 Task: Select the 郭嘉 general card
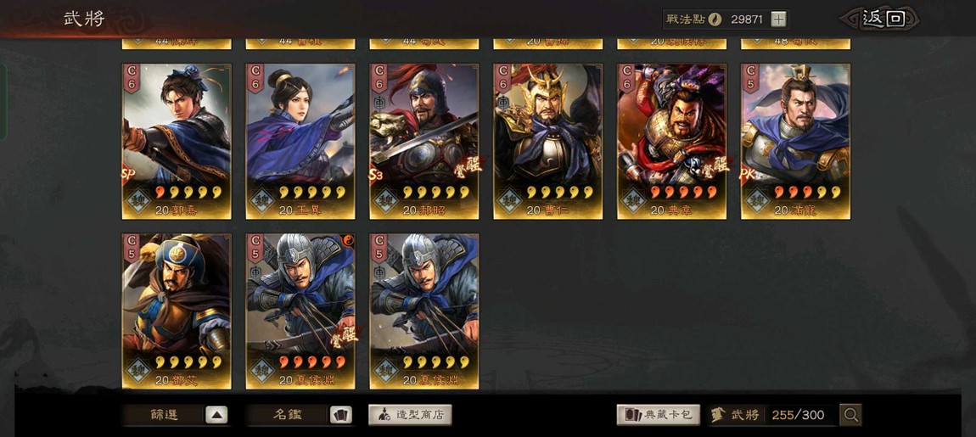pyautogui.click(x=177, y=142)
